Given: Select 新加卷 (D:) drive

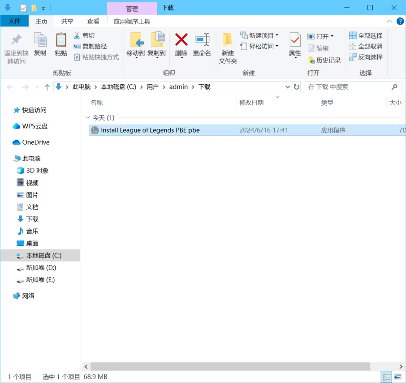Looking at the screenshot, I should point(36,267).
